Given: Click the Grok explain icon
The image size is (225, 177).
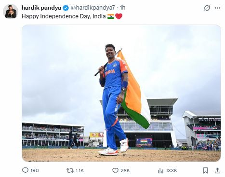Looking at the screenshot, I should click(207, 8).
